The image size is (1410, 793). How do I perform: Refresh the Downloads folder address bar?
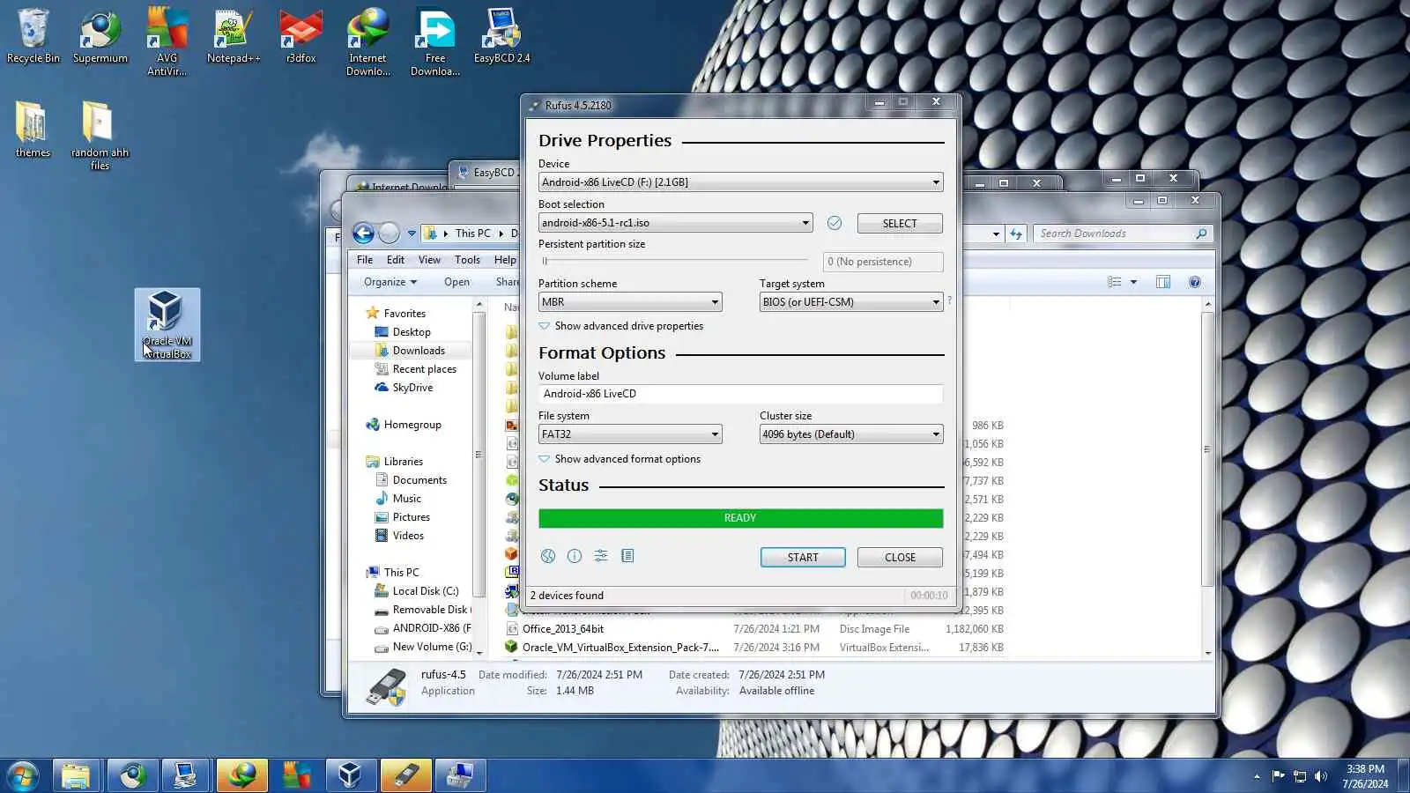[1016, 233]
